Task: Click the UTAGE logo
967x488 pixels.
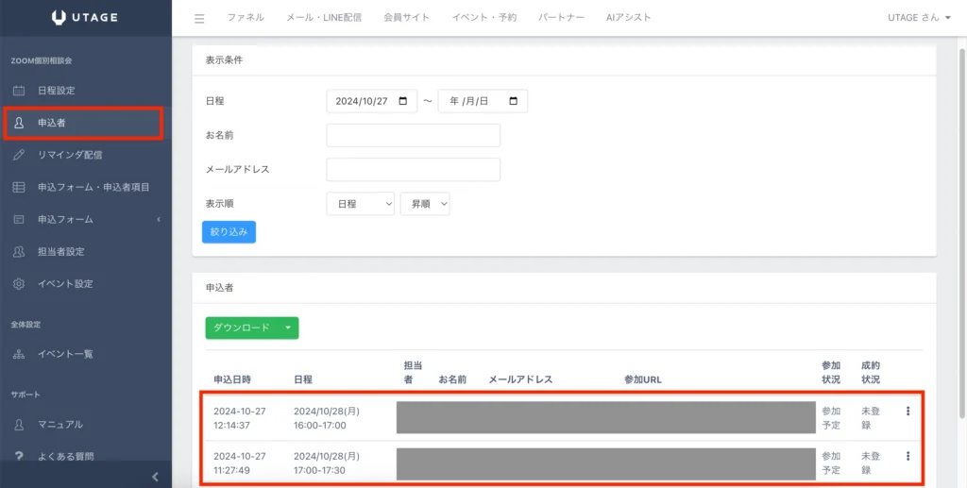Action: (85, 18)
